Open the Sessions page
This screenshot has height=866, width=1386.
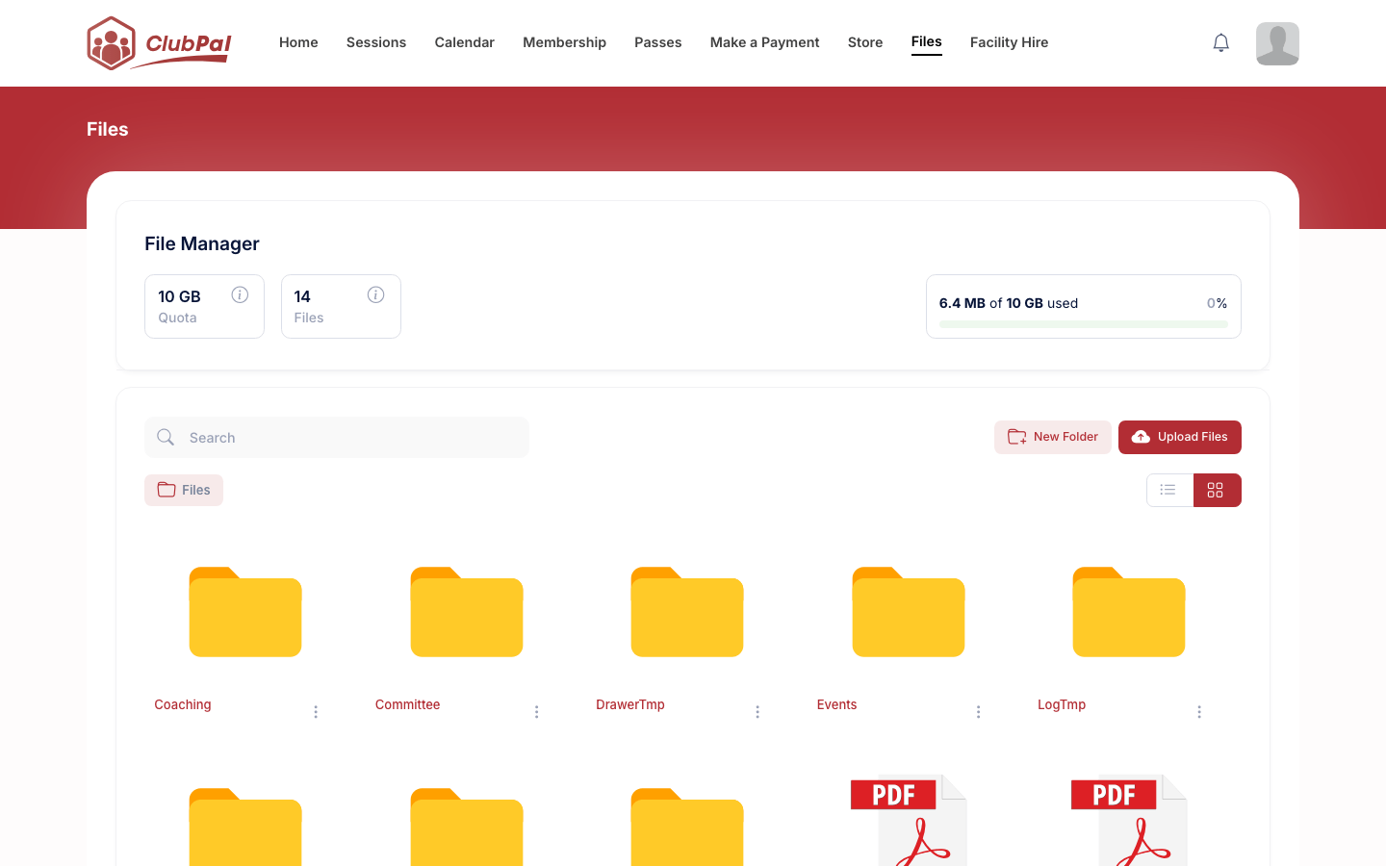(x=376, y=42)
